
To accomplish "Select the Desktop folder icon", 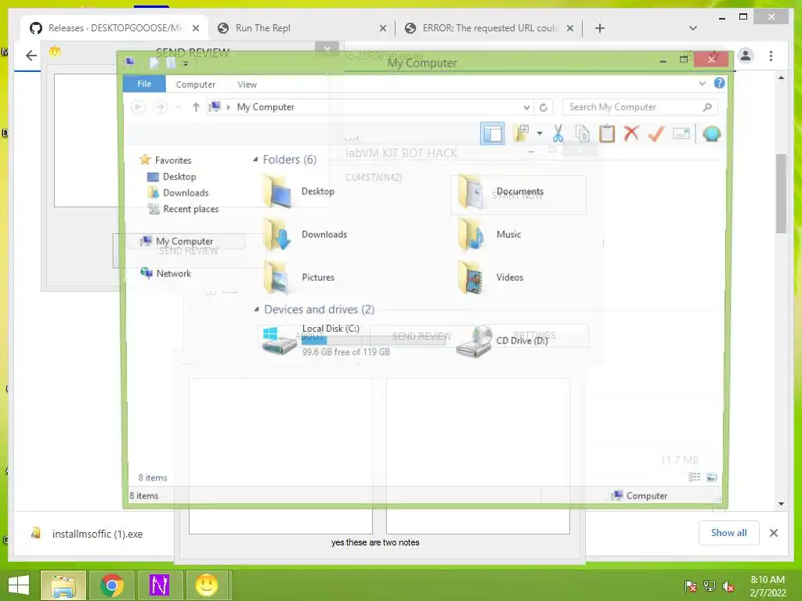I will 278,192.
